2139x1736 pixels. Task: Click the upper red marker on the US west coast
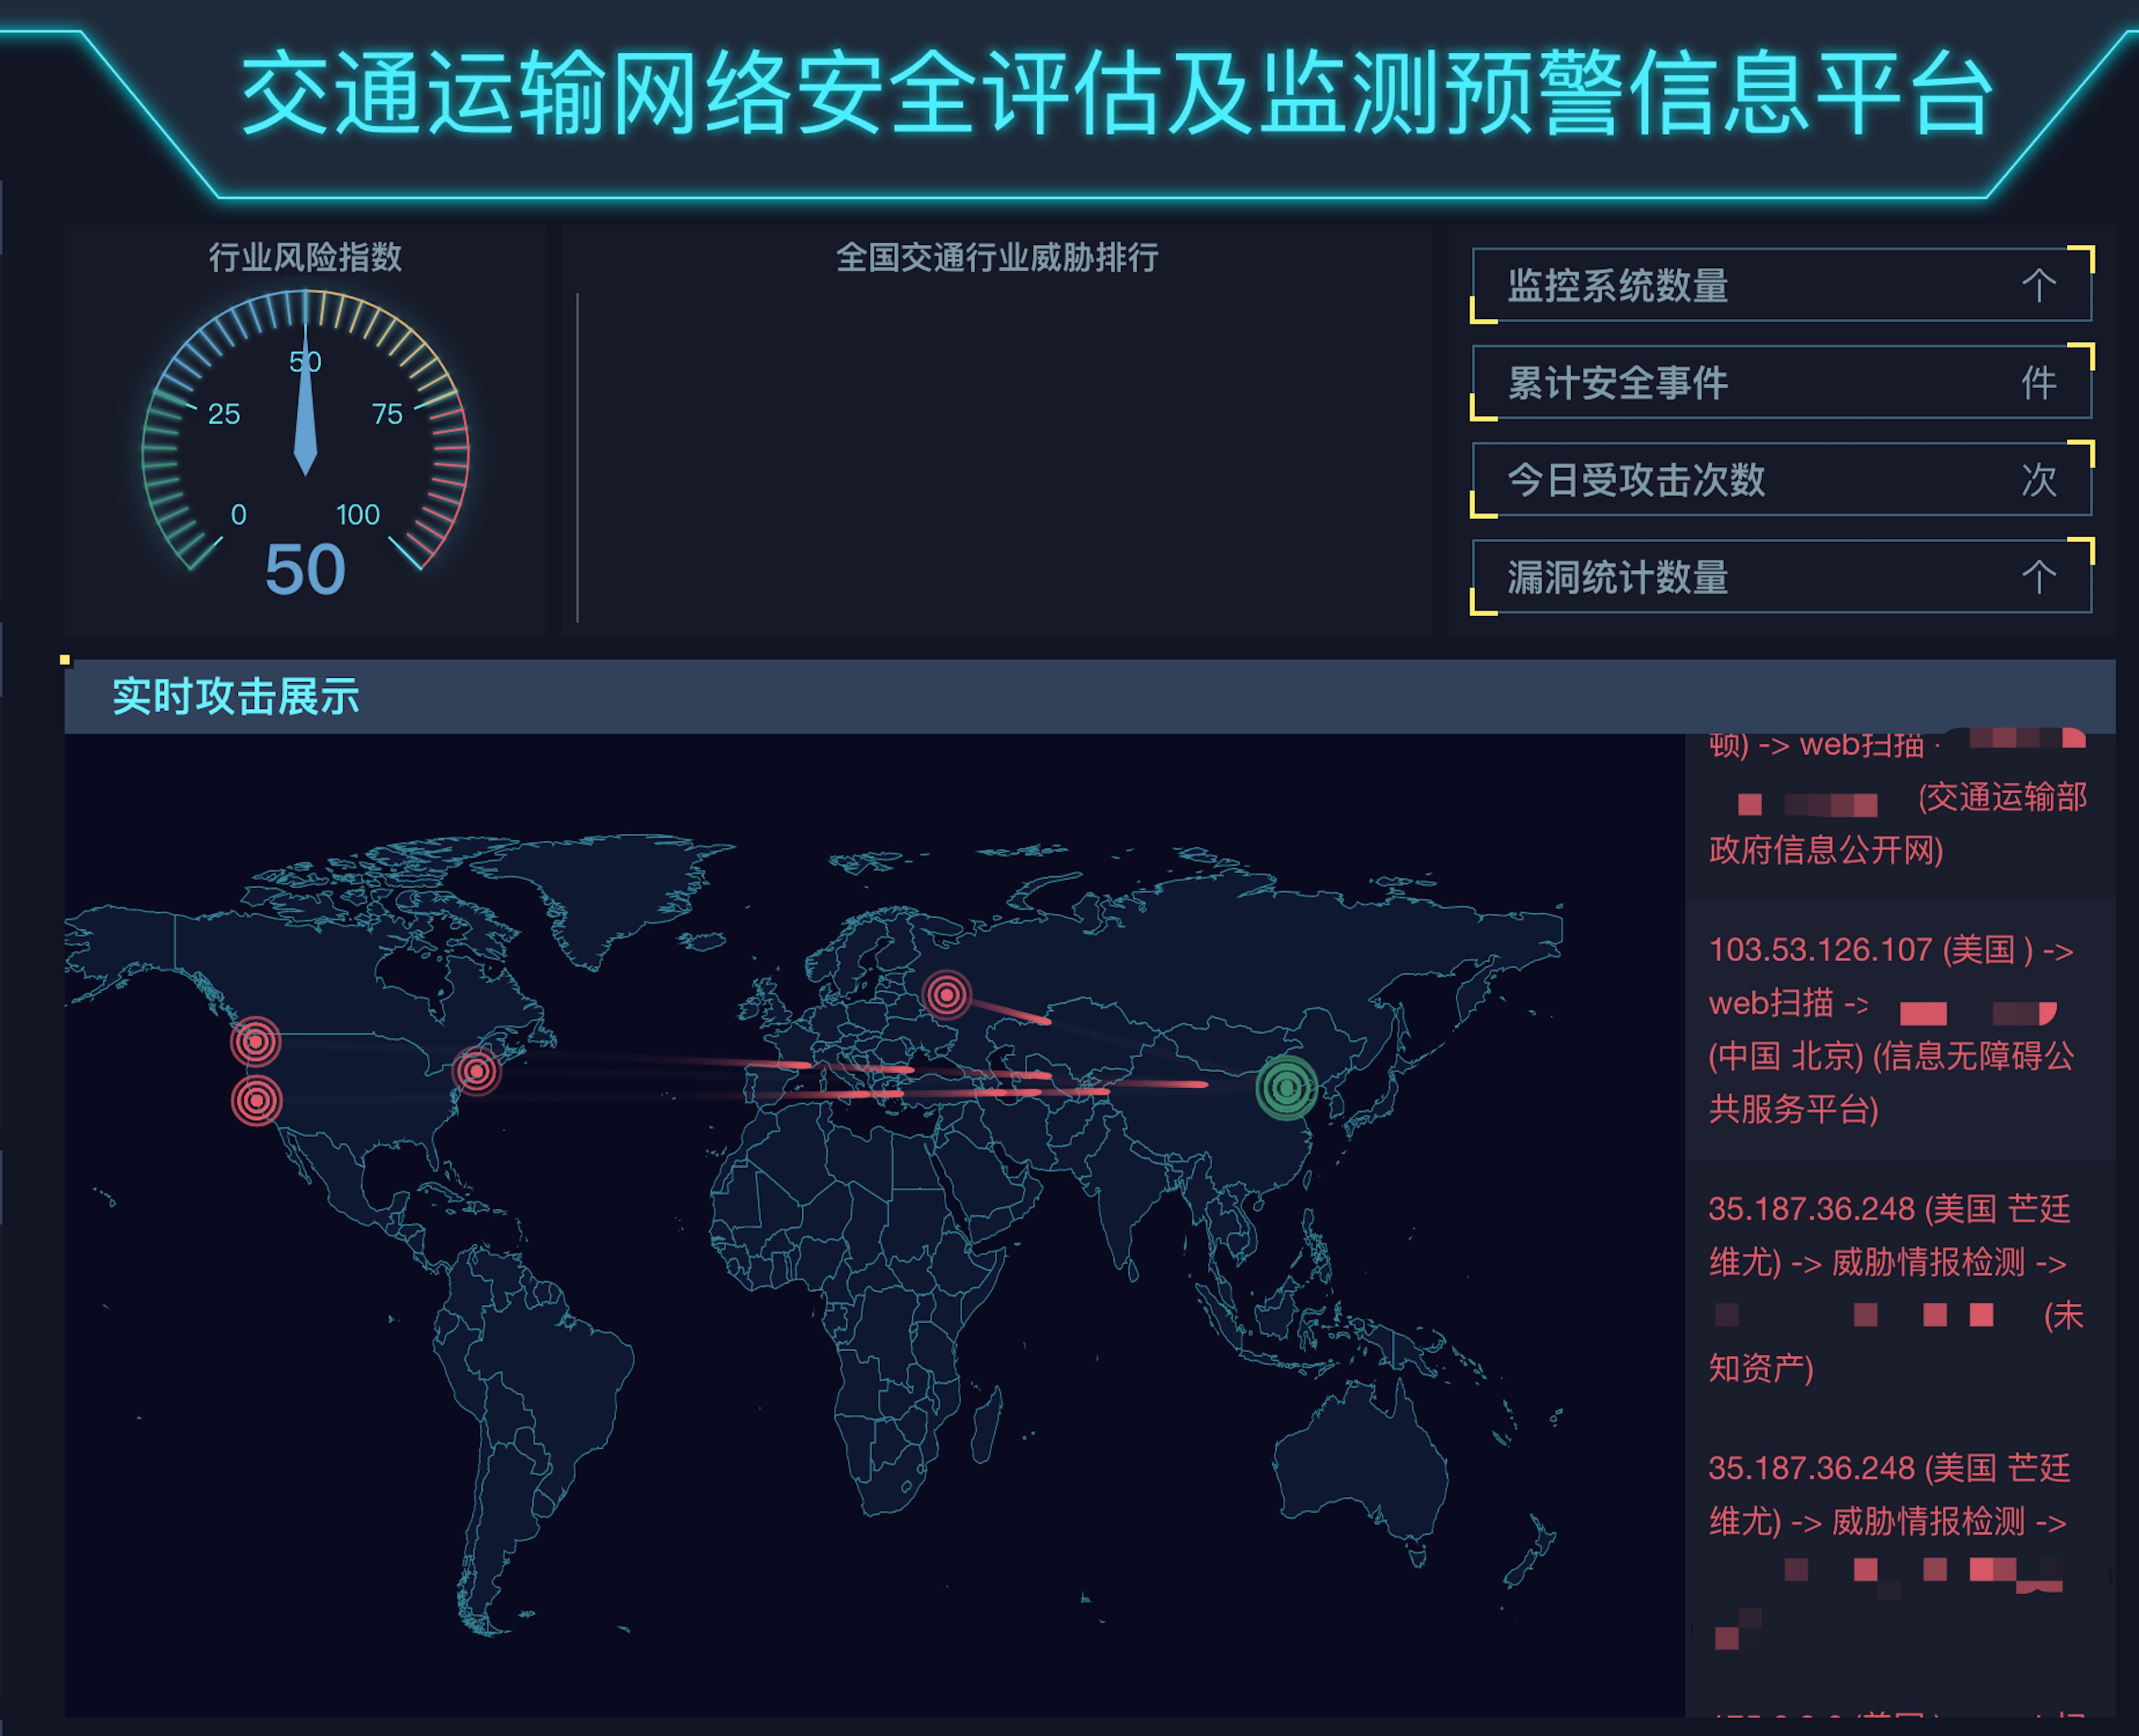pyautogui.click(x=255, y=1042)
